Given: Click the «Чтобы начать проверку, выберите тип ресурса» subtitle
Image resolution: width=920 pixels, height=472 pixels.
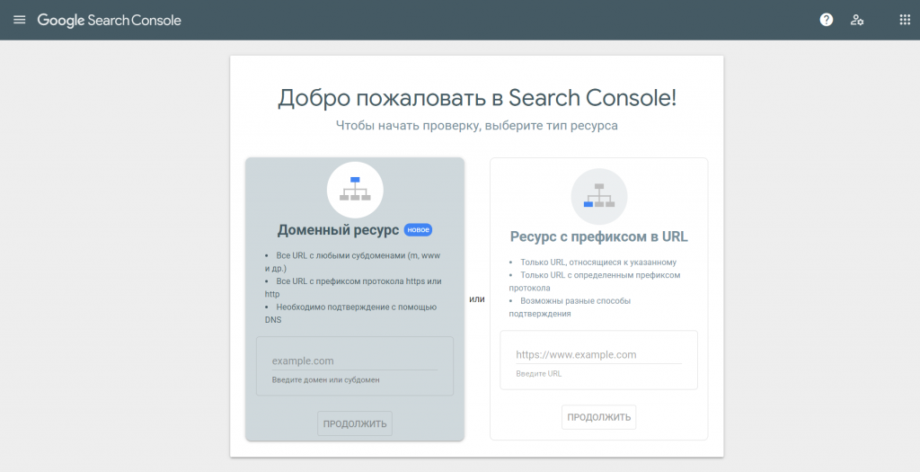Looking at the screenshot, I should click(476, 126).
